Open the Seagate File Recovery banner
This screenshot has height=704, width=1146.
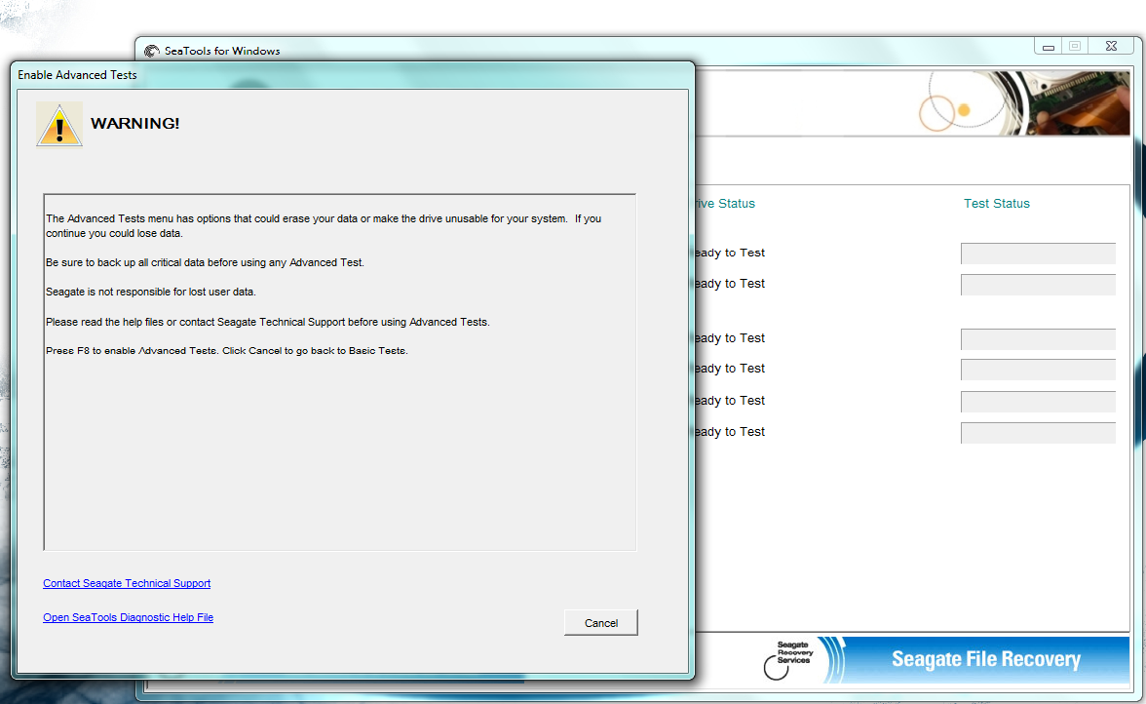[985, 659]
